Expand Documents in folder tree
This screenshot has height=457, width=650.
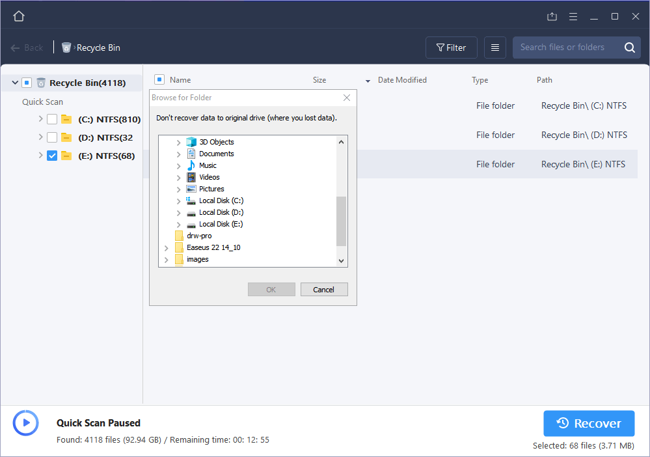pyautogui.click(x=179, y=154)
